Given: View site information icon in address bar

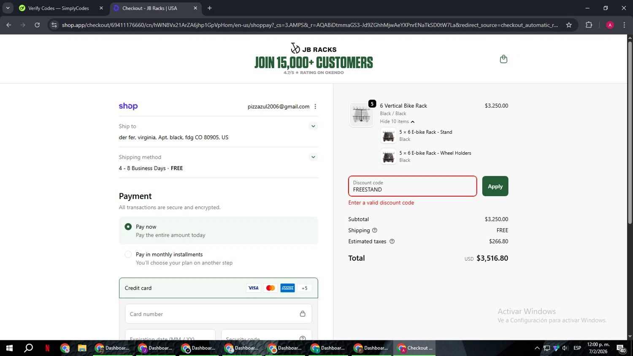Looking at the screenshot, I should coord(54,25).
